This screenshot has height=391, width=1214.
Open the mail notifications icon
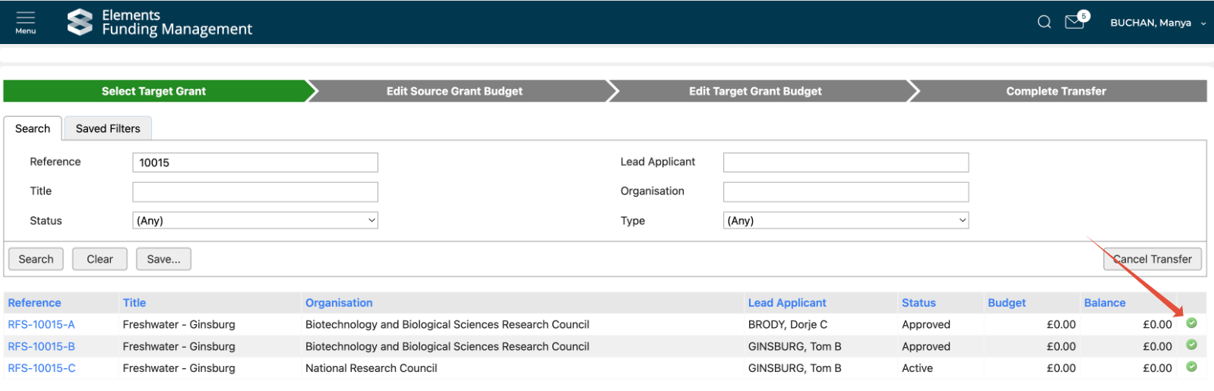pyautogui.click(x=1074, y=22)
